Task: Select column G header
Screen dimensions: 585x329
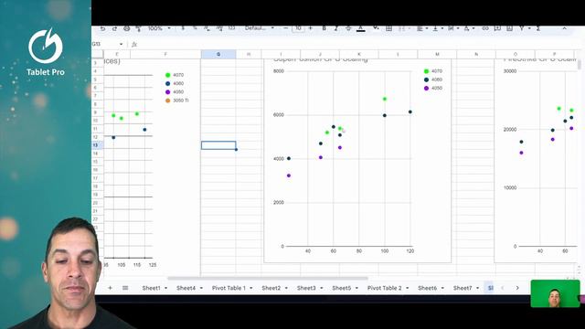Action: 218,55
